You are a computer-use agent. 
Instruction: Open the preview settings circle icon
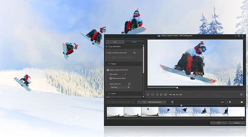click(242, 94)
